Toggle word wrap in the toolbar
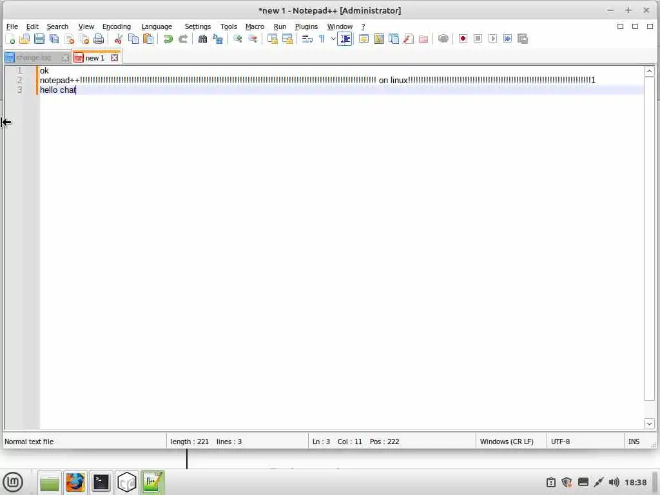 307,39
